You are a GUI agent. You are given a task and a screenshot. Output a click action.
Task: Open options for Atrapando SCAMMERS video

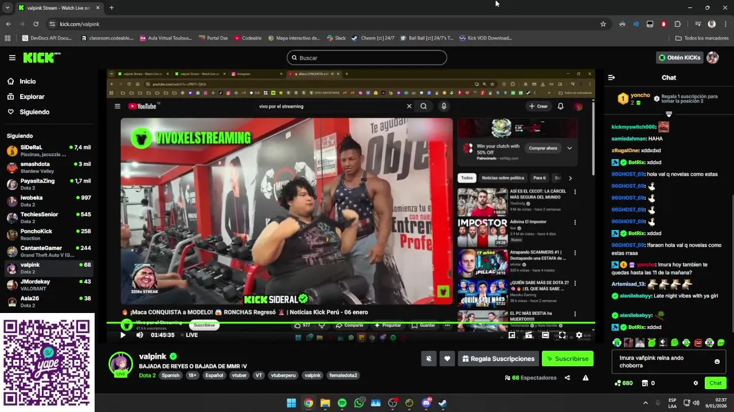pyautogui.click(x=575, y=252)
